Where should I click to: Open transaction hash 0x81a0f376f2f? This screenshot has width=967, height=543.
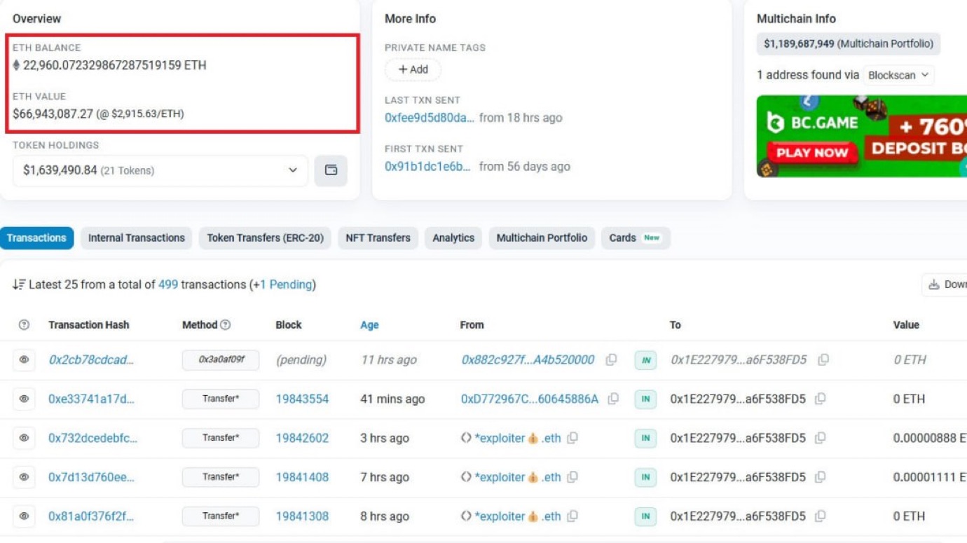(x=91, y=517)
